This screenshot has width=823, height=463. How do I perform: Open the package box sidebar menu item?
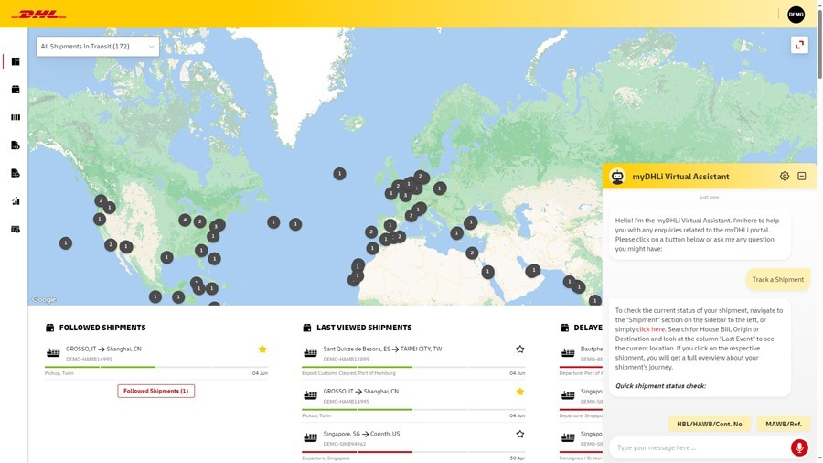[16, 90]
